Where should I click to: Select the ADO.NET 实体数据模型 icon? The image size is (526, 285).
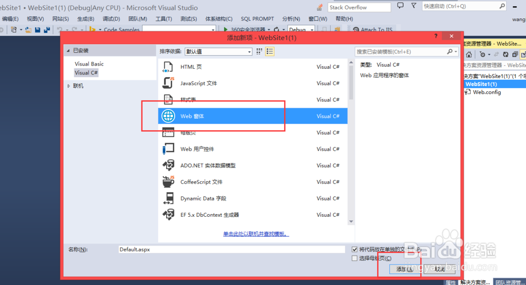click(168, 165)
